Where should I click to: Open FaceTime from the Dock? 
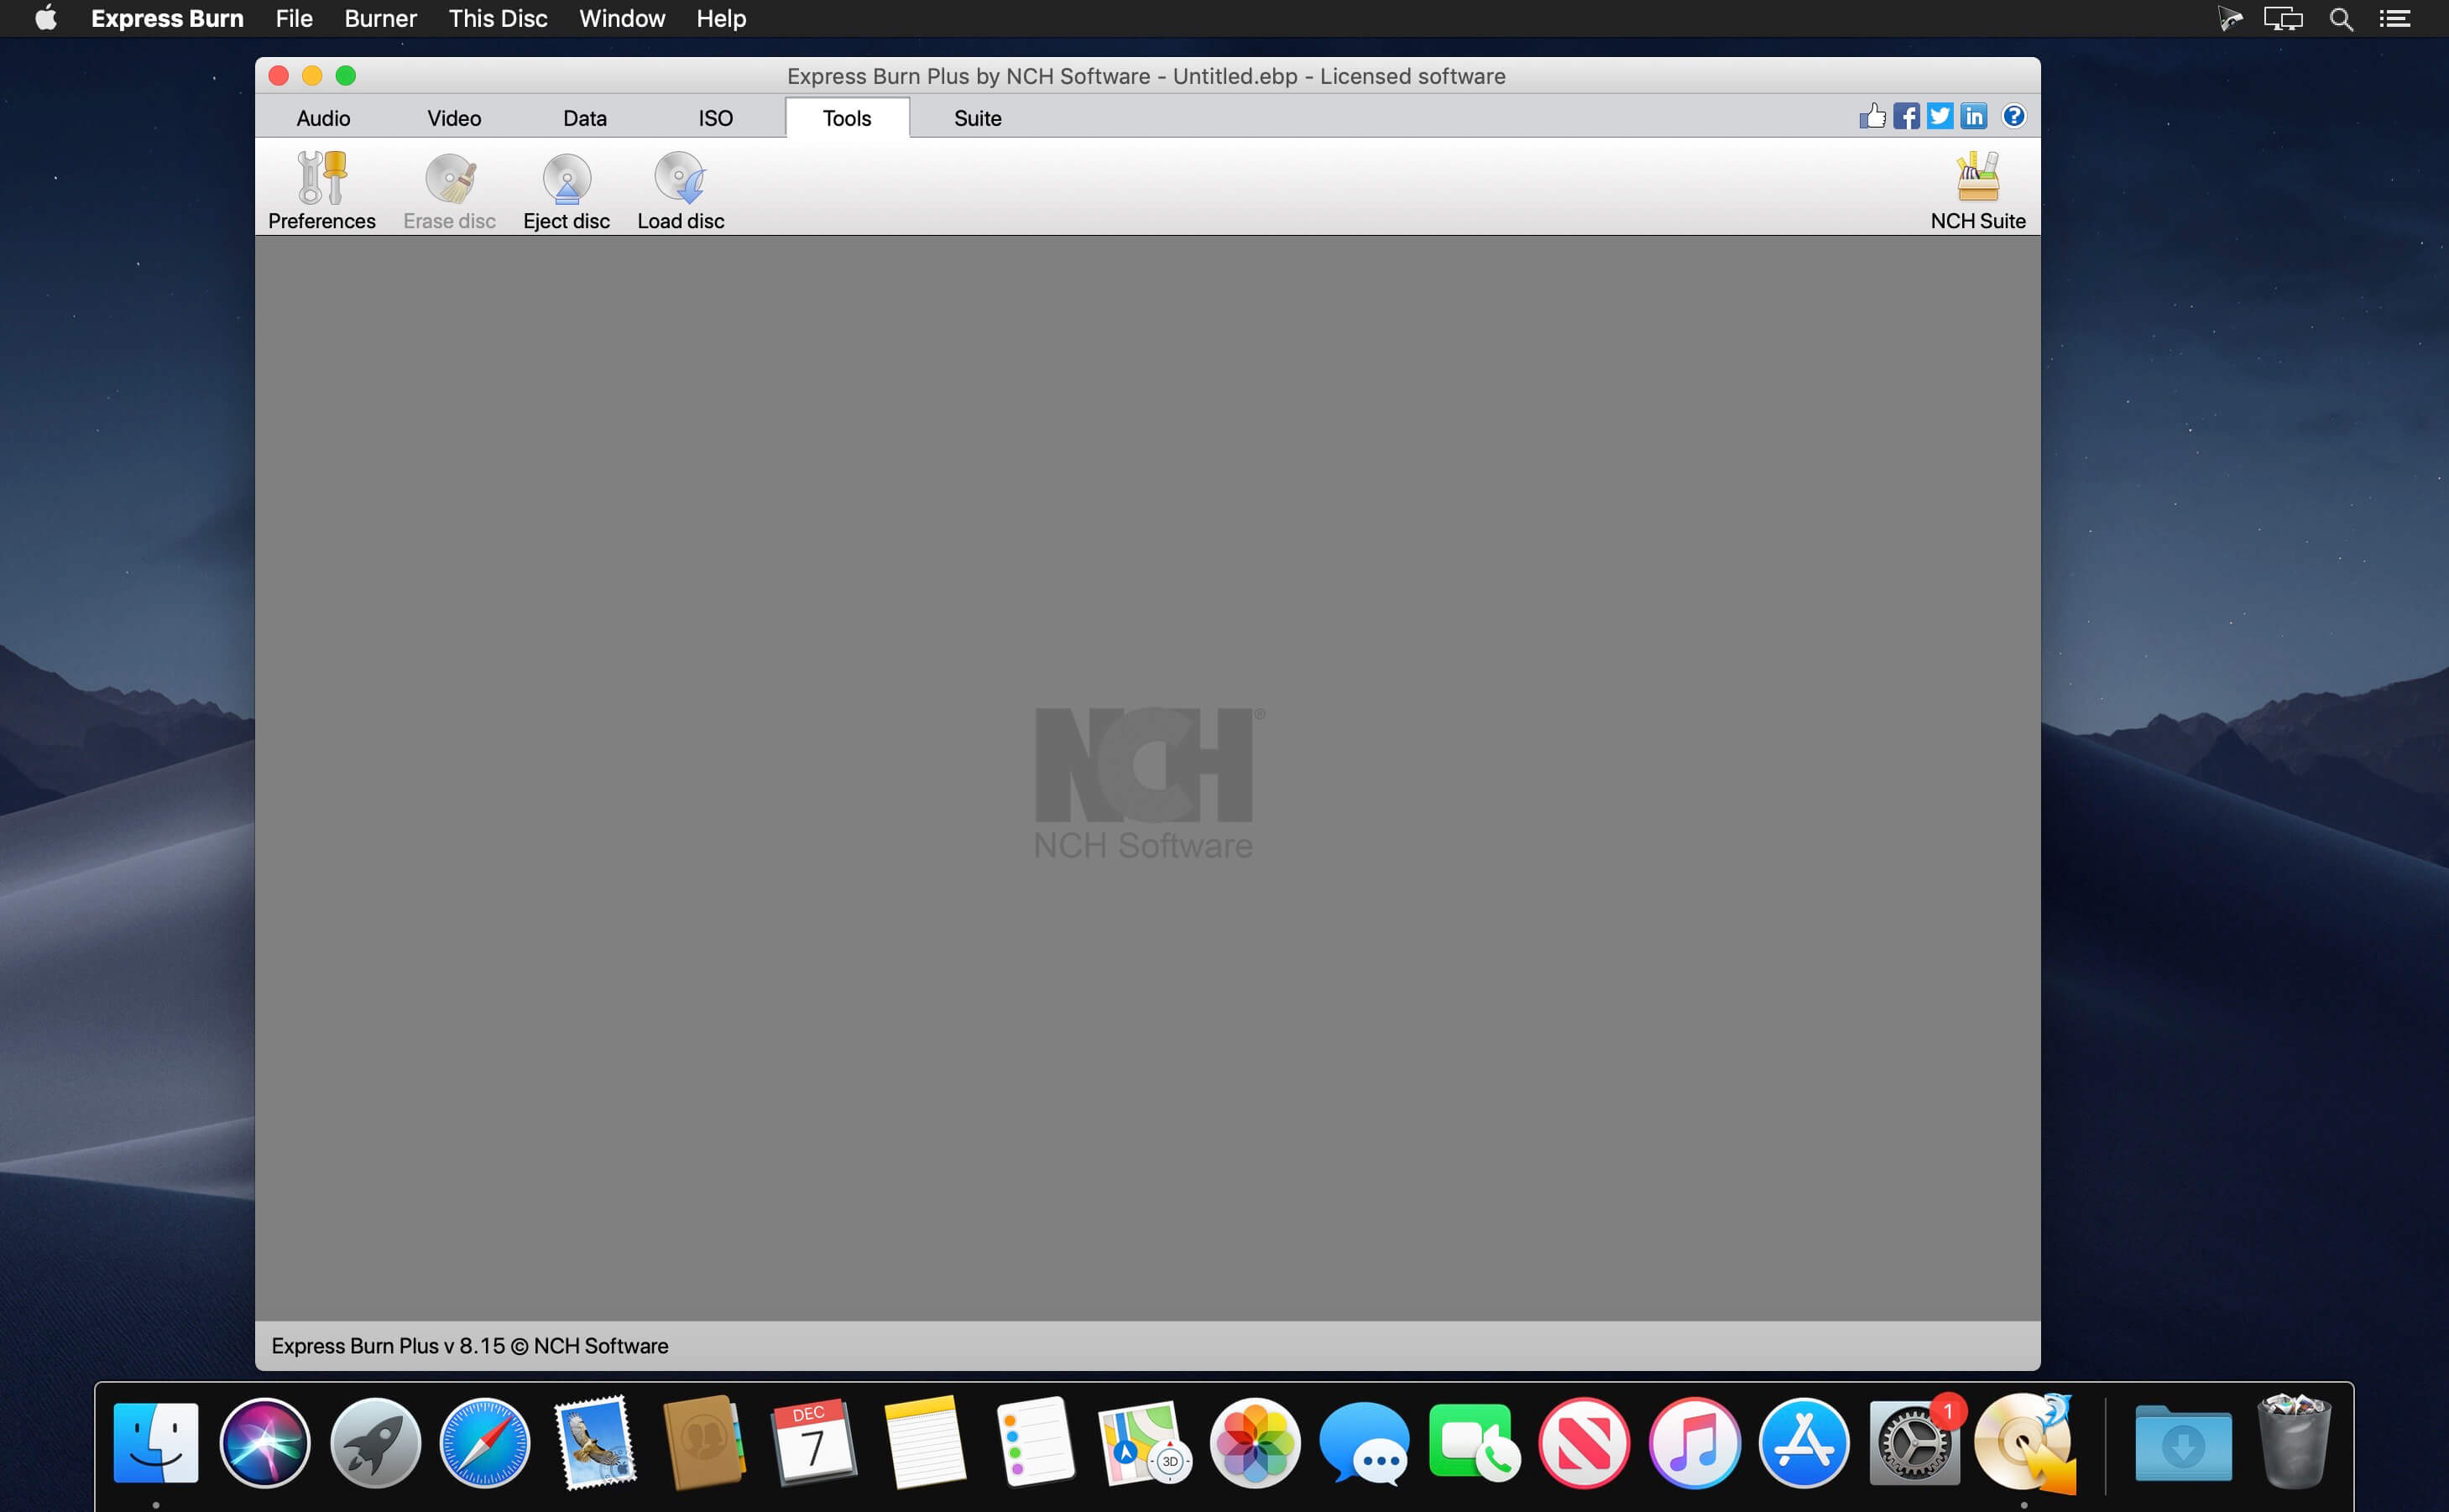point(1474,1442)
